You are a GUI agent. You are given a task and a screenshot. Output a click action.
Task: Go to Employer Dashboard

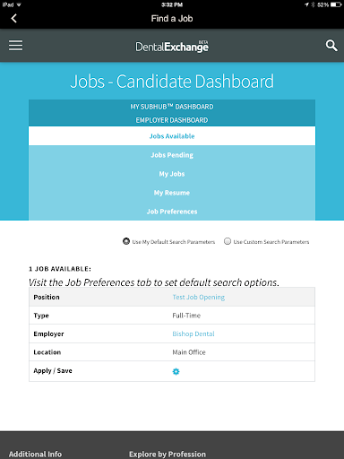click(172, 120)
